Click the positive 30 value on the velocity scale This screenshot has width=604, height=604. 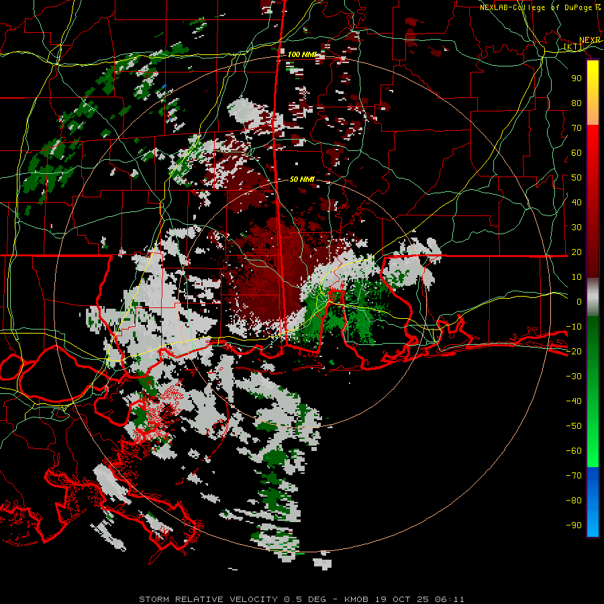(576, 228)
